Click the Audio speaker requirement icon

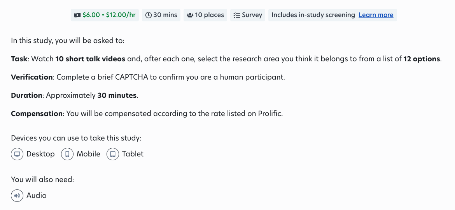pyautogui.click(x=17, y=196)
